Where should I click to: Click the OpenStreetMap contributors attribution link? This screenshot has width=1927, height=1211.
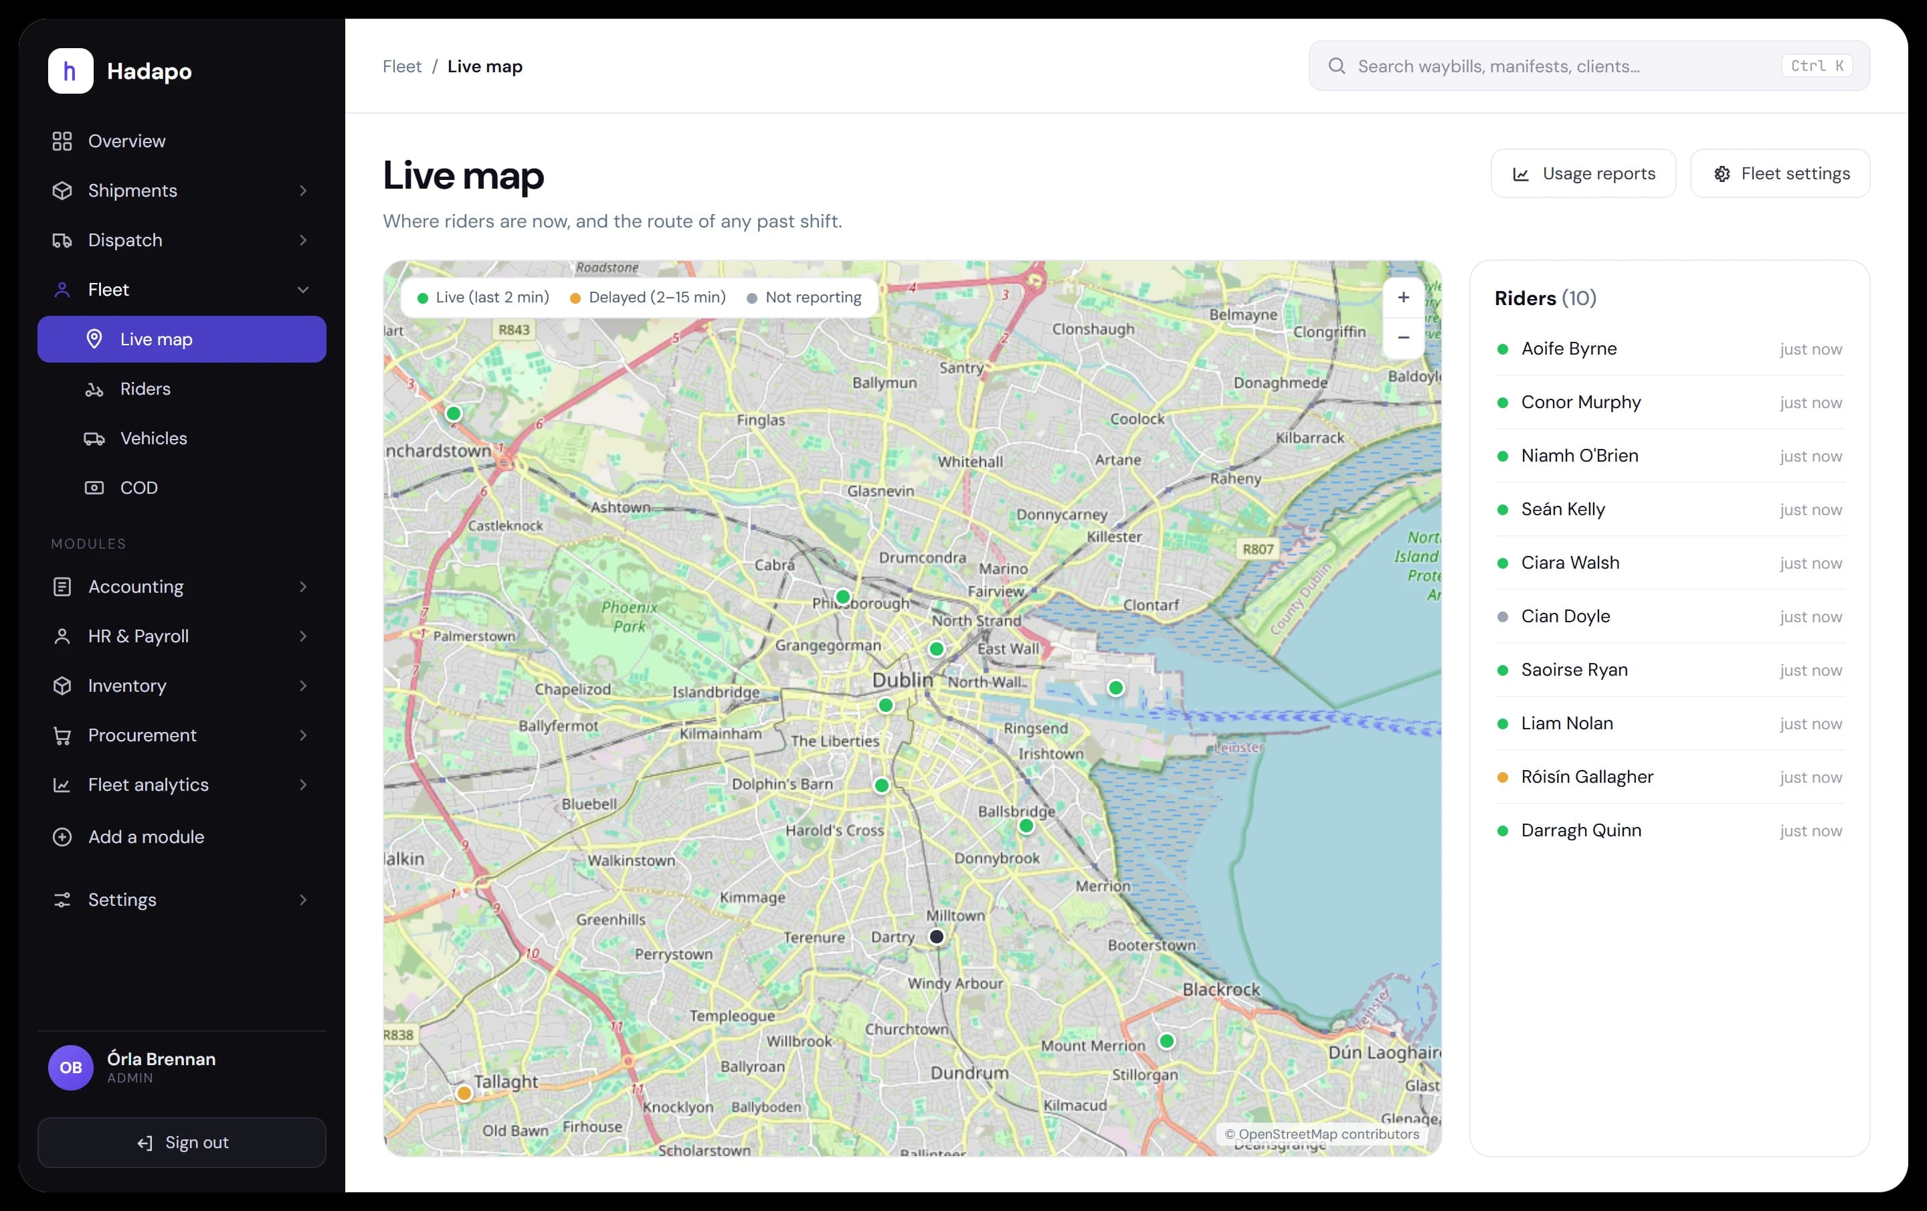[1322, 1134]
